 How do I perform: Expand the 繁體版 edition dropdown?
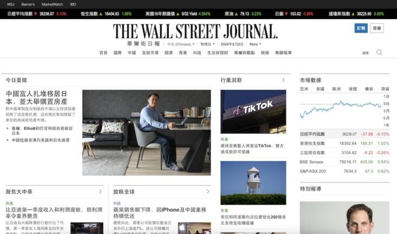click(208, 44)
